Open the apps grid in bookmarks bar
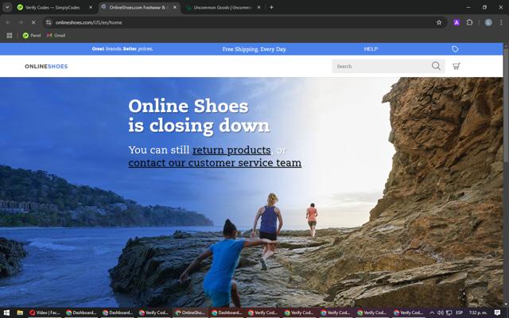The width and height of the screenshot is (509, 318). [10, 35]
